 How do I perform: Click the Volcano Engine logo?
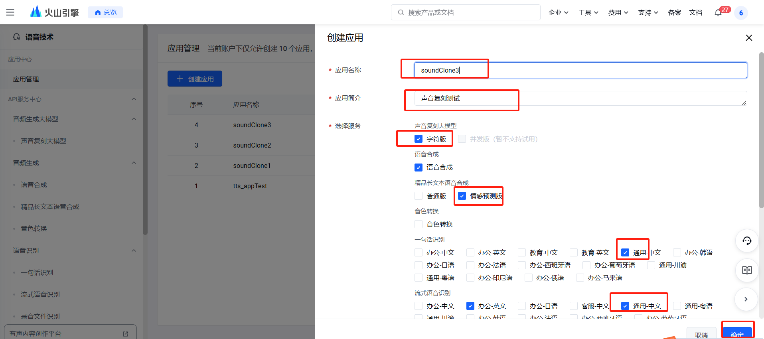(55, 12)
